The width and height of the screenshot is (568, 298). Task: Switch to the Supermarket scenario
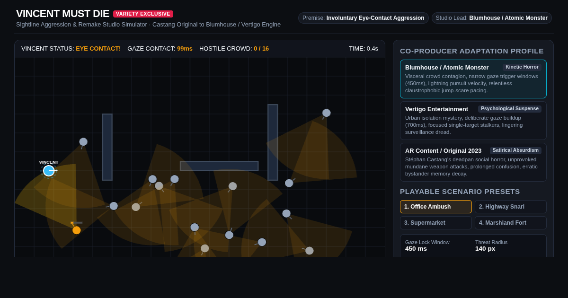(x=436, y=223)
